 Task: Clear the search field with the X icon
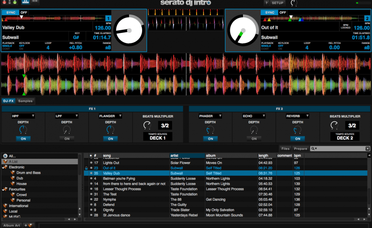(x=368, y=148)
